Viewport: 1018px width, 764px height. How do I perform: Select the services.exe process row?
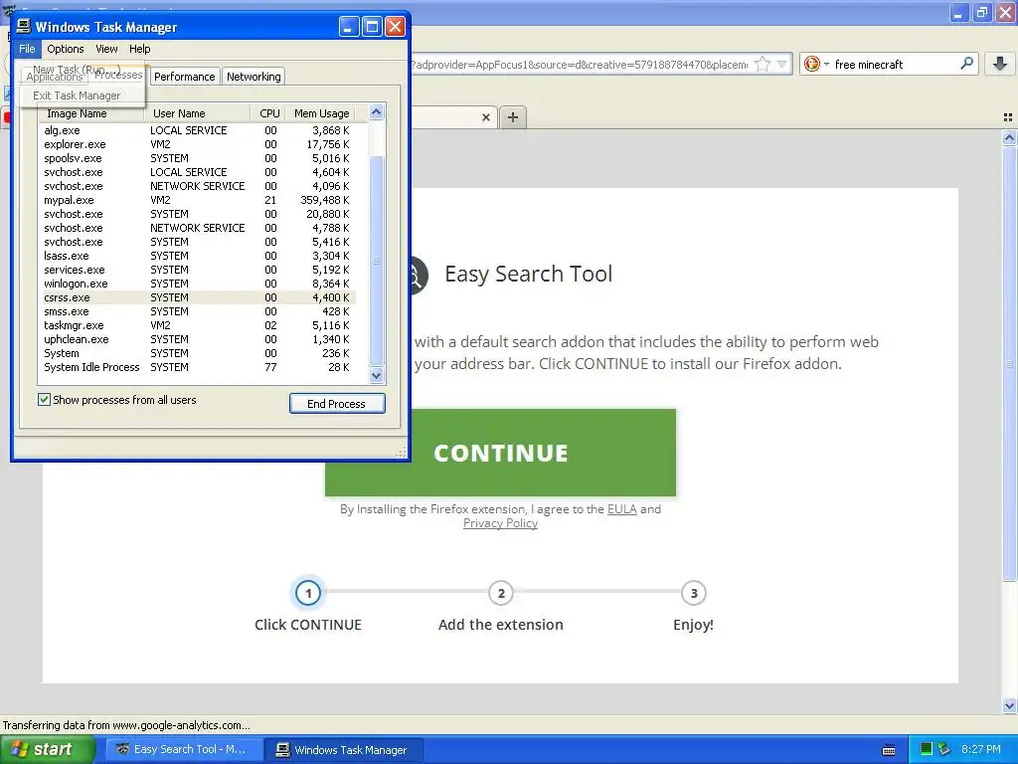point(198,270)
